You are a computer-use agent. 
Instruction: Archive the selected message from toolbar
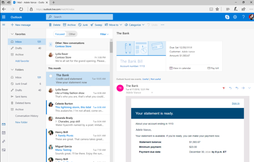pos(69,25)
